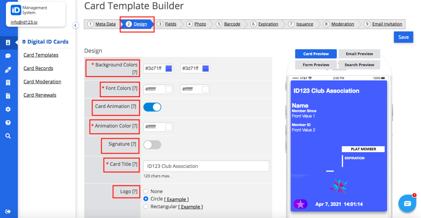Click the logout icon at sidebar bottom
The height and width of the screenshot is (218, 421).
pos(9,212)
